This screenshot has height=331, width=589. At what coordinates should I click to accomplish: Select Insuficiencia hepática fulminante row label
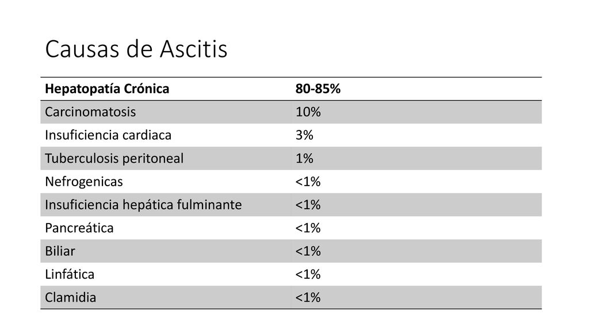coord(143,205)
